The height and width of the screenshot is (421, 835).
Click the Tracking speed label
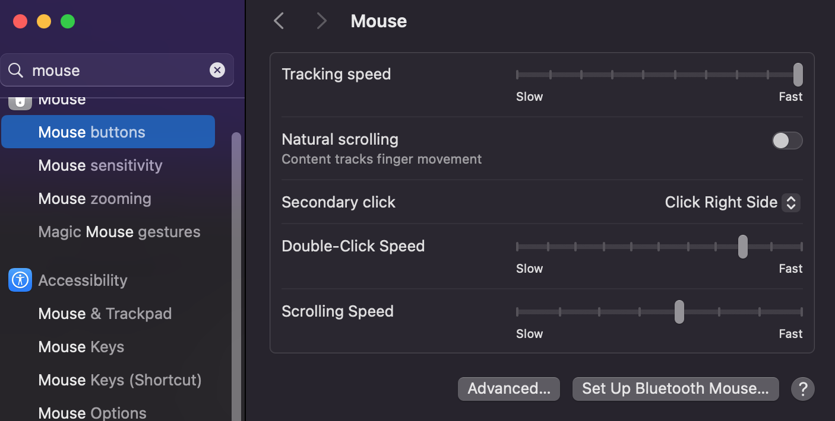point(336,74)
